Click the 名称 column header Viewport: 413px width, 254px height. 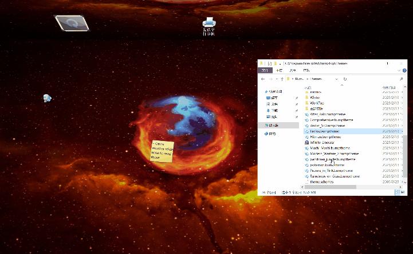pyautogui.click(x=308, y=87)
